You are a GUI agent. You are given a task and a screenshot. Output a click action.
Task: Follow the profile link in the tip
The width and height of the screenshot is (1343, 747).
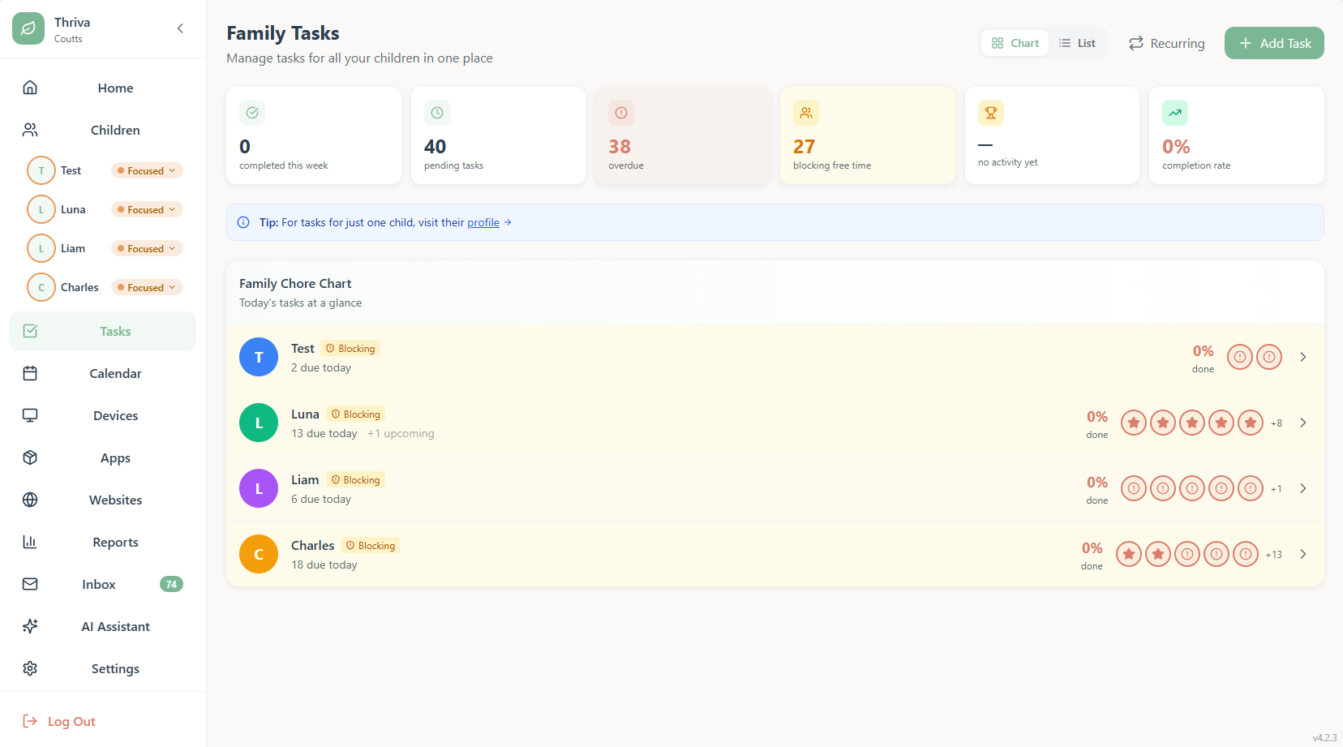(x=483, y=222)
